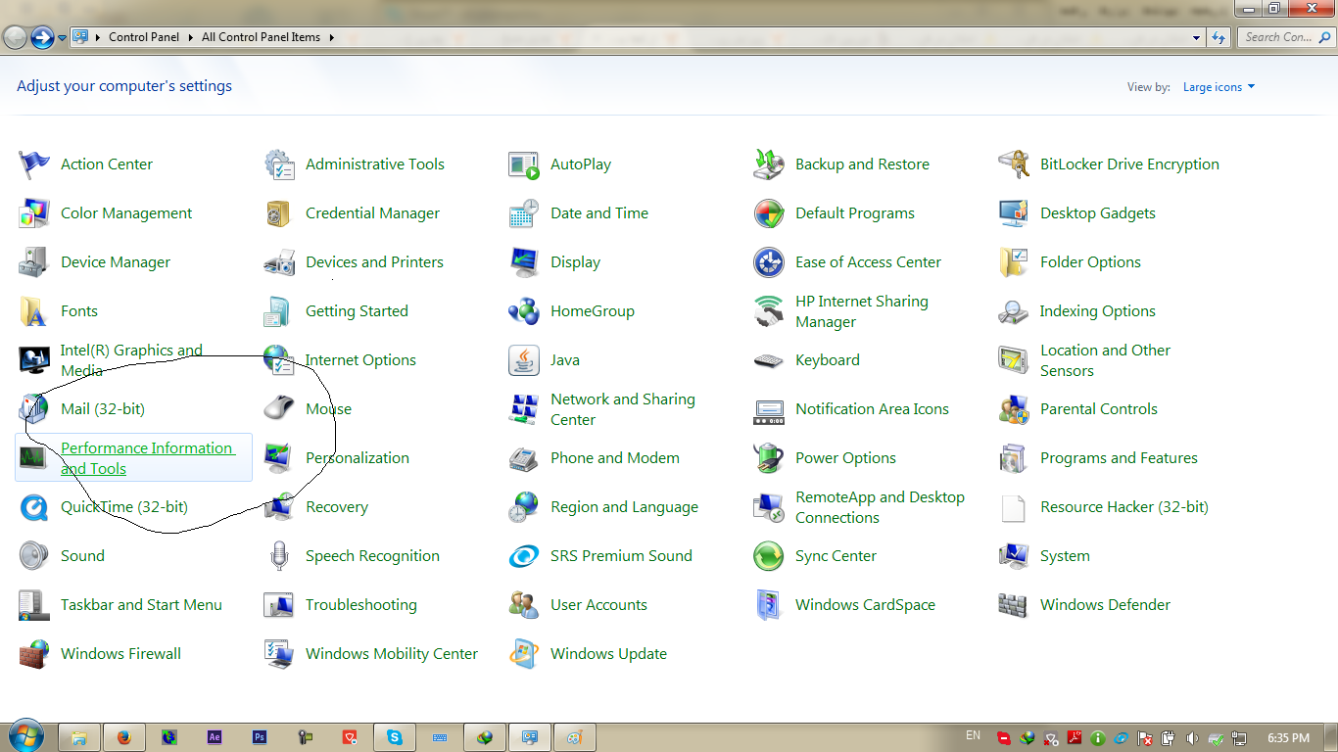Refresh the Control Panel address bar
The height and width of the screenshot is (752, 1338).
[x=1219, y=37]
